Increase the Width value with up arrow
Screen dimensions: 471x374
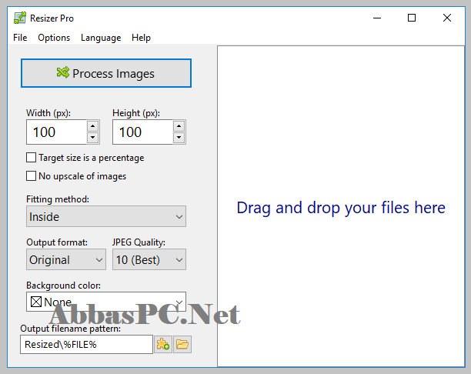click(93, 126)
